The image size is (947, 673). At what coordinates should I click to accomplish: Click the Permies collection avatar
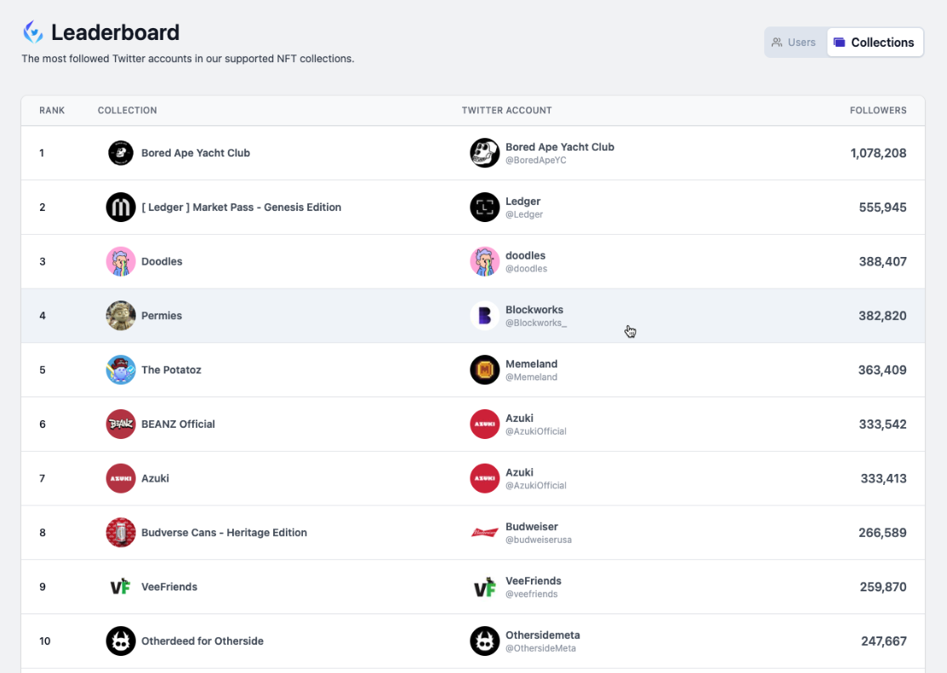pos(121,316)
